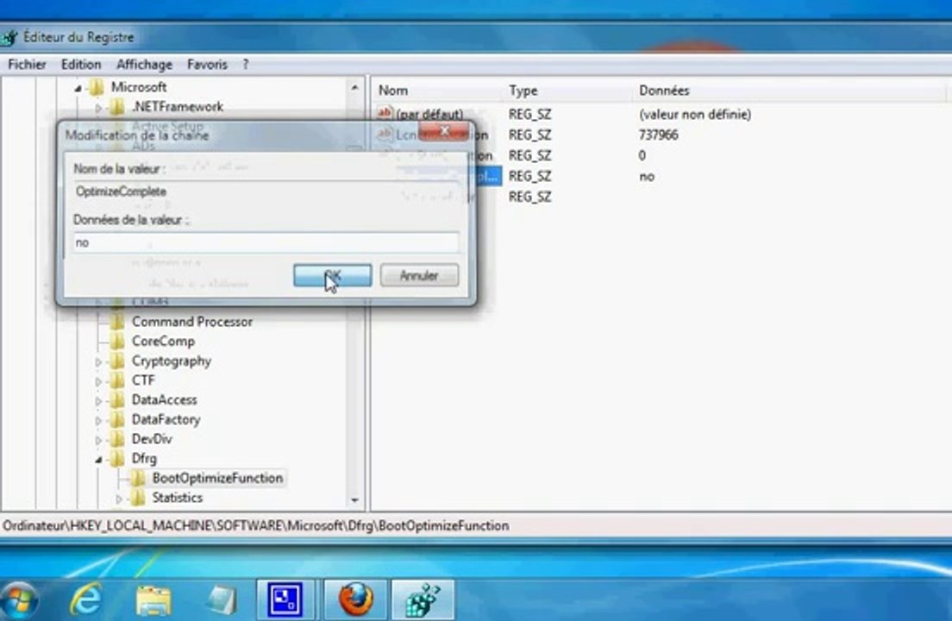Click the 737966 data value

[658, 135]
